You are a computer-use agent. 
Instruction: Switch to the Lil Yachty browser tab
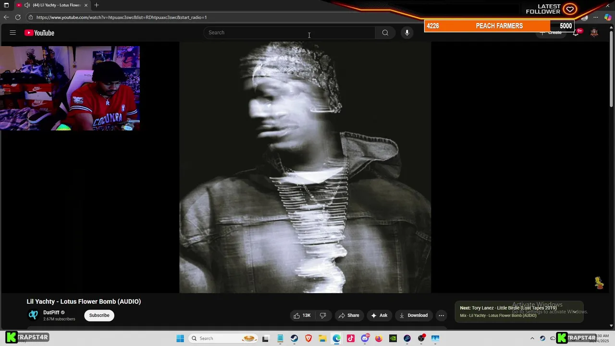(x=53, y=5)
